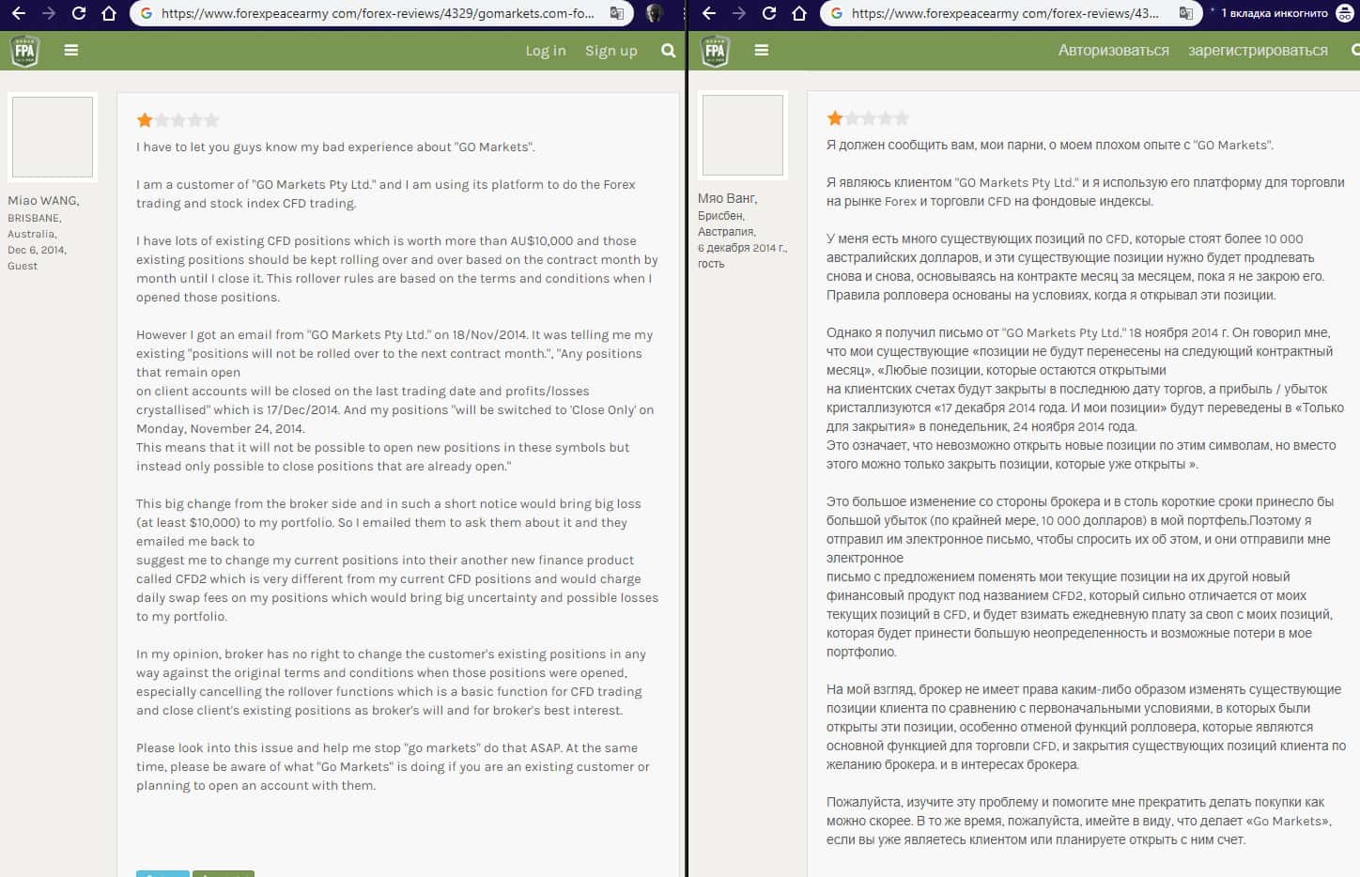Click the incognito icon in right window
Image resolution: width=1360 pixels, height=877 pixels.
1345,13
